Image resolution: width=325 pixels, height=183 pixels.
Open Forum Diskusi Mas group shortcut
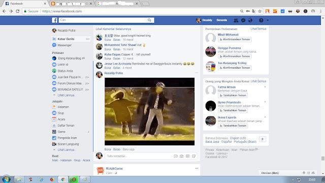point(71,83)
